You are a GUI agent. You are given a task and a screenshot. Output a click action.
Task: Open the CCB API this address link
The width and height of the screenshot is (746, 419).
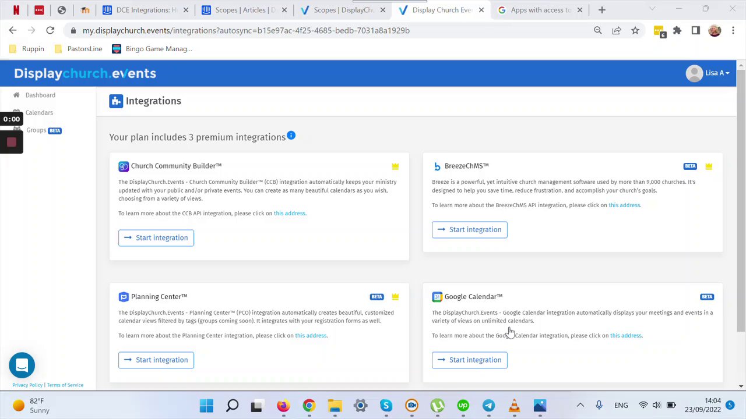290,214
